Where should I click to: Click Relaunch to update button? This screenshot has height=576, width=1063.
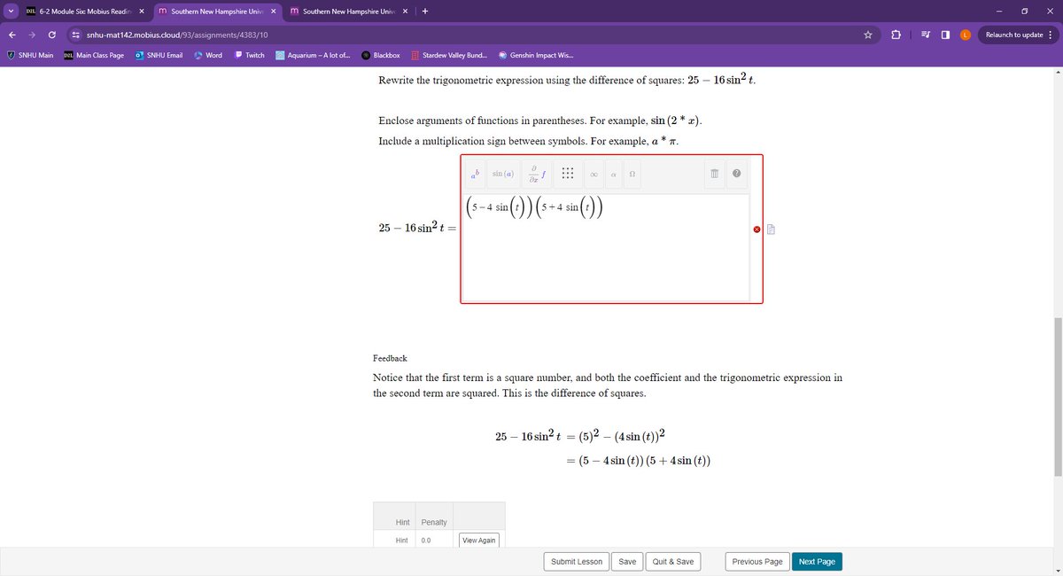pos(1013,35)
